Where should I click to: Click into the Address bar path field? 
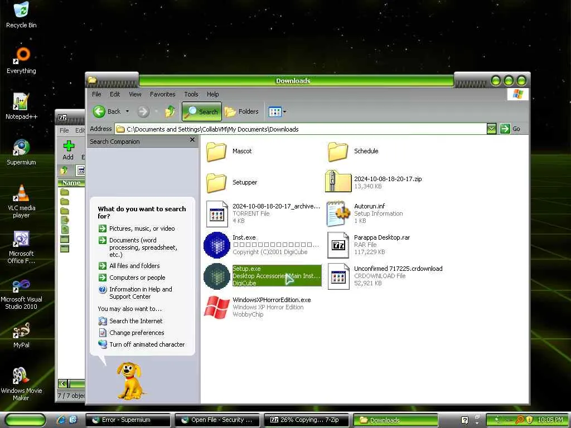point(301,129)
